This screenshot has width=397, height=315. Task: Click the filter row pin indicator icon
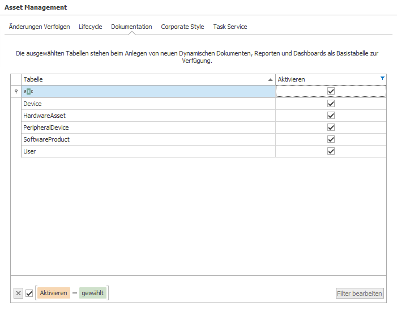click(16, 91)
